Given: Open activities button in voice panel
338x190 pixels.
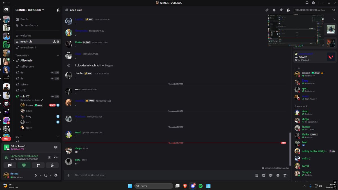Looking at the screenshot, I should 38,165.
